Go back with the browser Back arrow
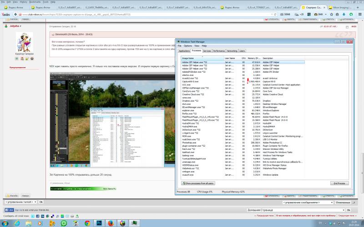The width and height of the screenshot is (364, 227). [x=15, y=15]
